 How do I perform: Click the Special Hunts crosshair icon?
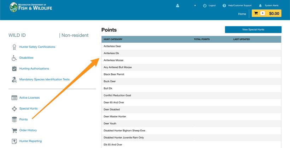[x=14, y=109]
